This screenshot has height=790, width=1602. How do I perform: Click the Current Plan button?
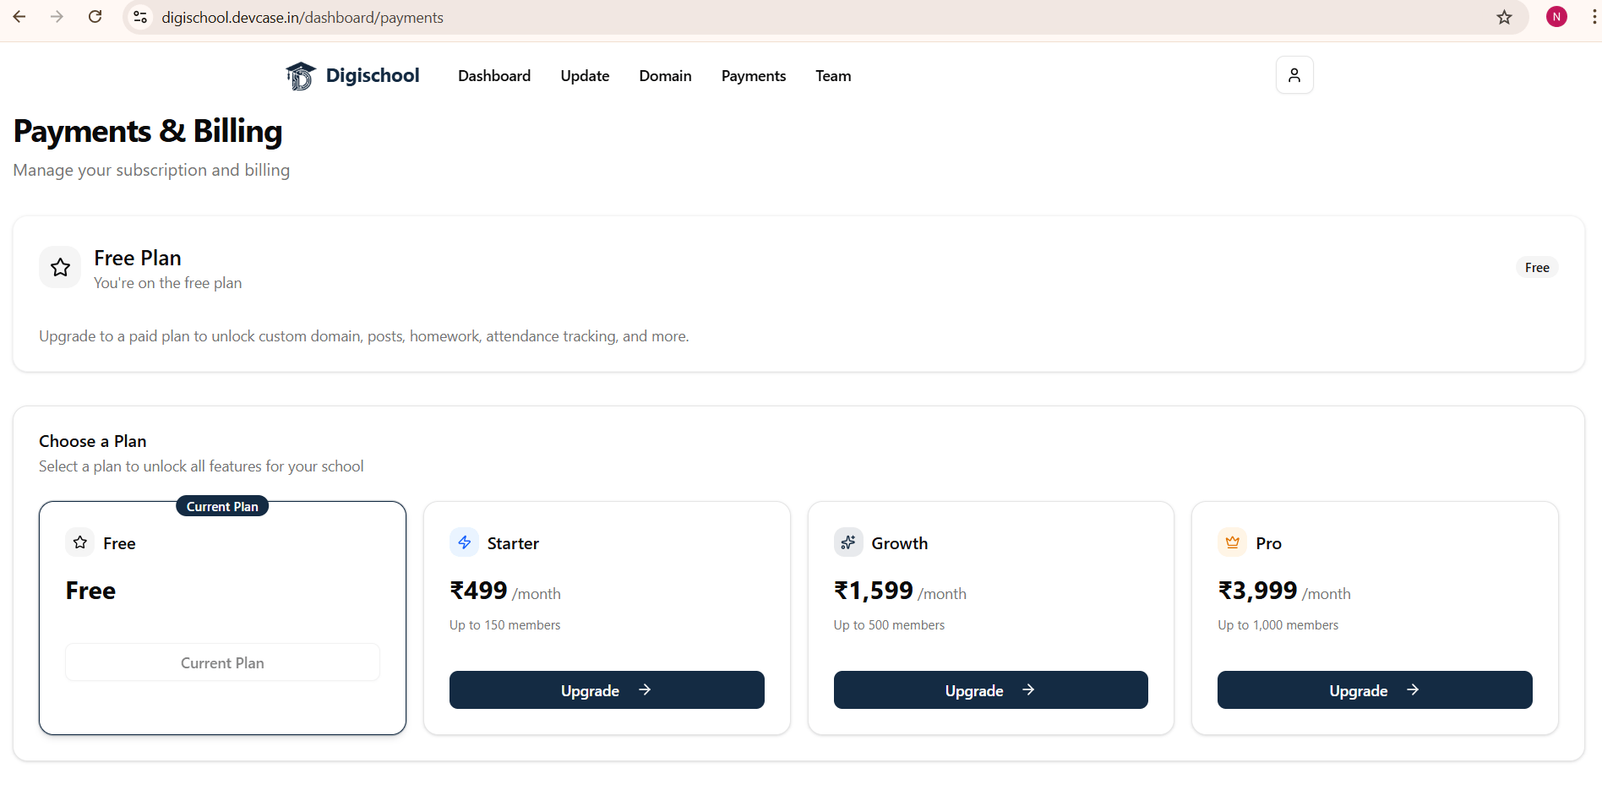click(221, 662)
